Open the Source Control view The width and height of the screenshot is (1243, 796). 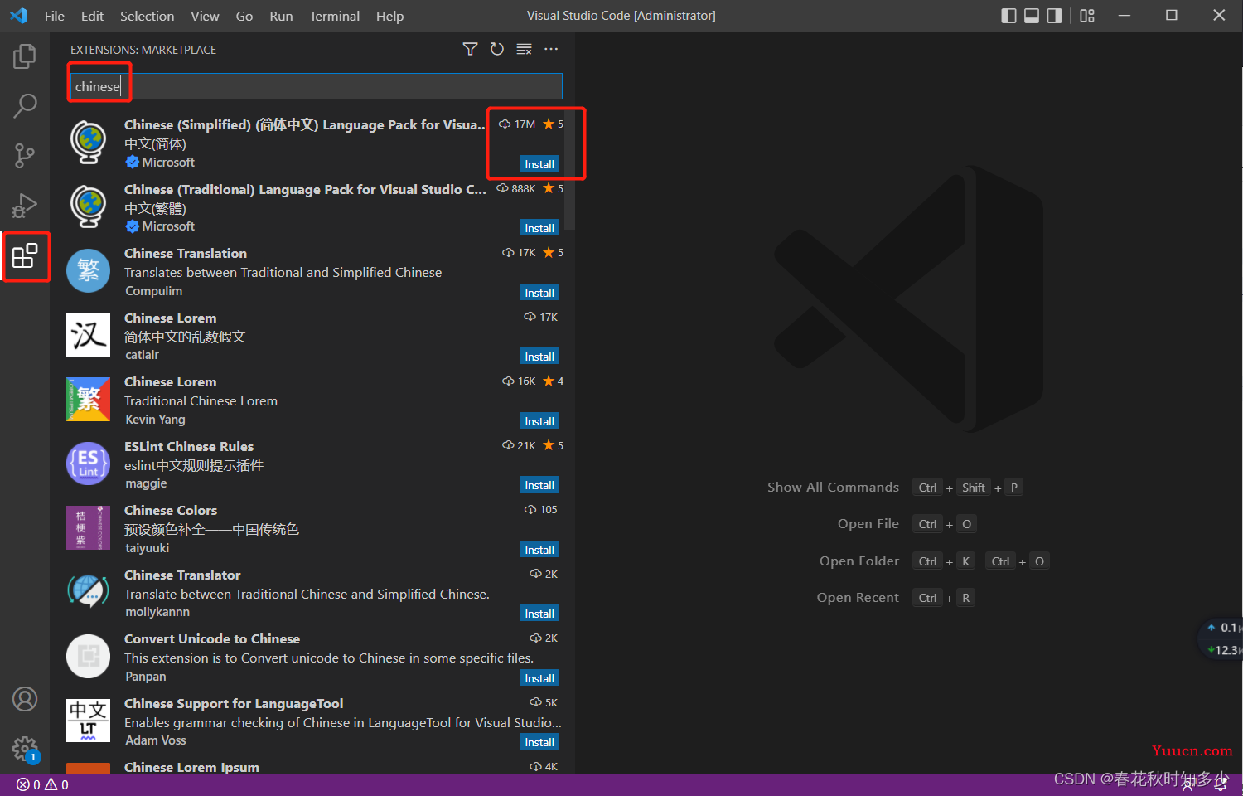click(x=25, y=155)
